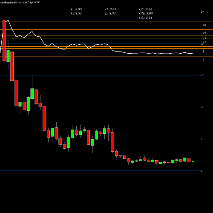Click the 20 price axis label
The image size is (213, 213).
[x=204, y=25]
